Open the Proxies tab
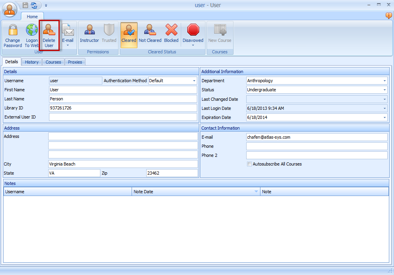Screen dimensions: 394x275 point(75,62)
